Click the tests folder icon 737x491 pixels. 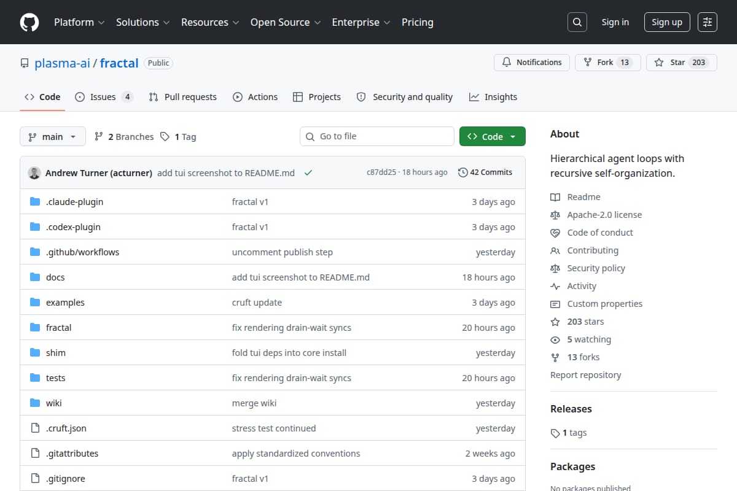[x=35, y=378]
